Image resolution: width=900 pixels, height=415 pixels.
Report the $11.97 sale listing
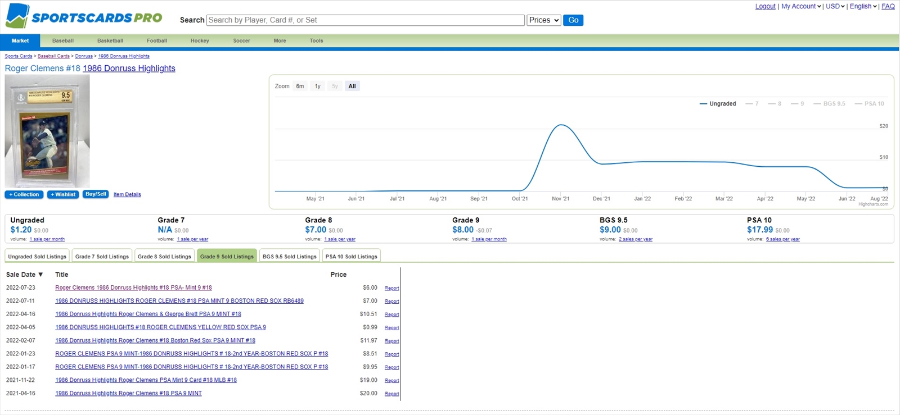(391, 341)
